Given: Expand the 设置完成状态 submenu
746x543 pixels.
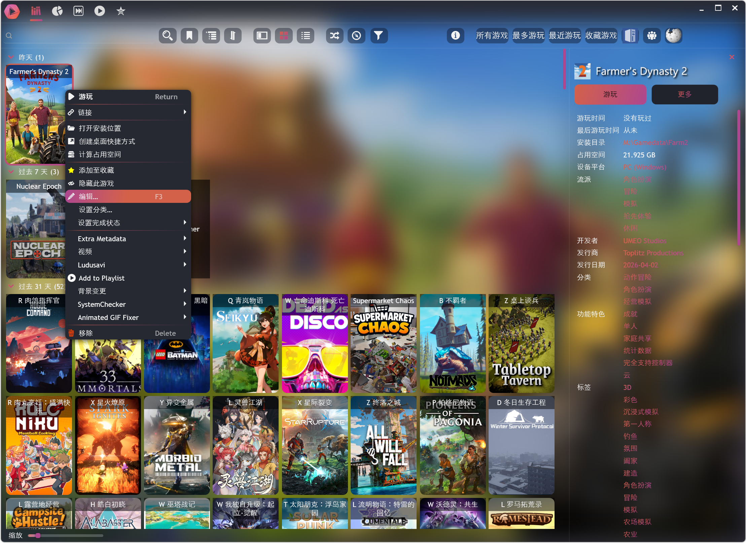Looking at the screenshot, I should coord(128,223).
